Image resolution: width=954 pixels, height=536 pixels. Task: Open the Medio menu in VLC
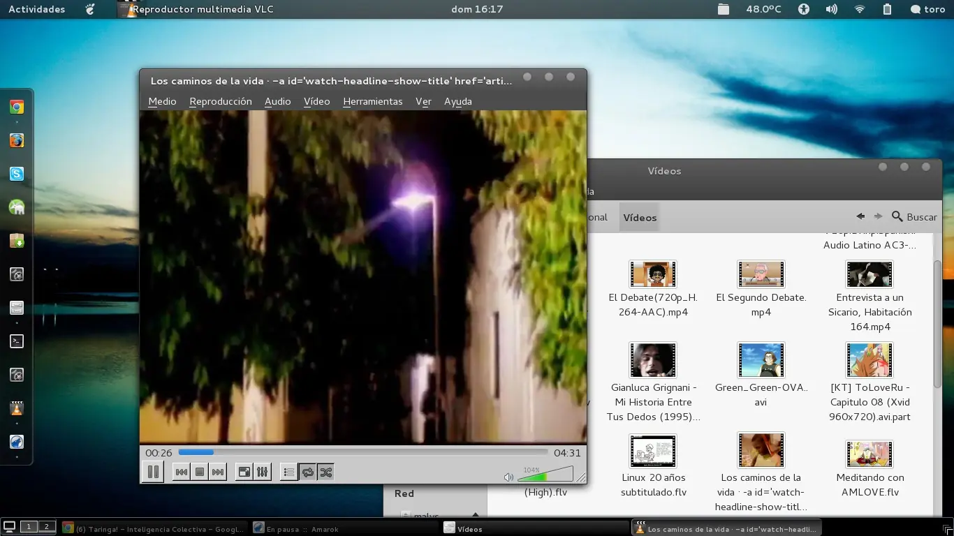(162, 101)
